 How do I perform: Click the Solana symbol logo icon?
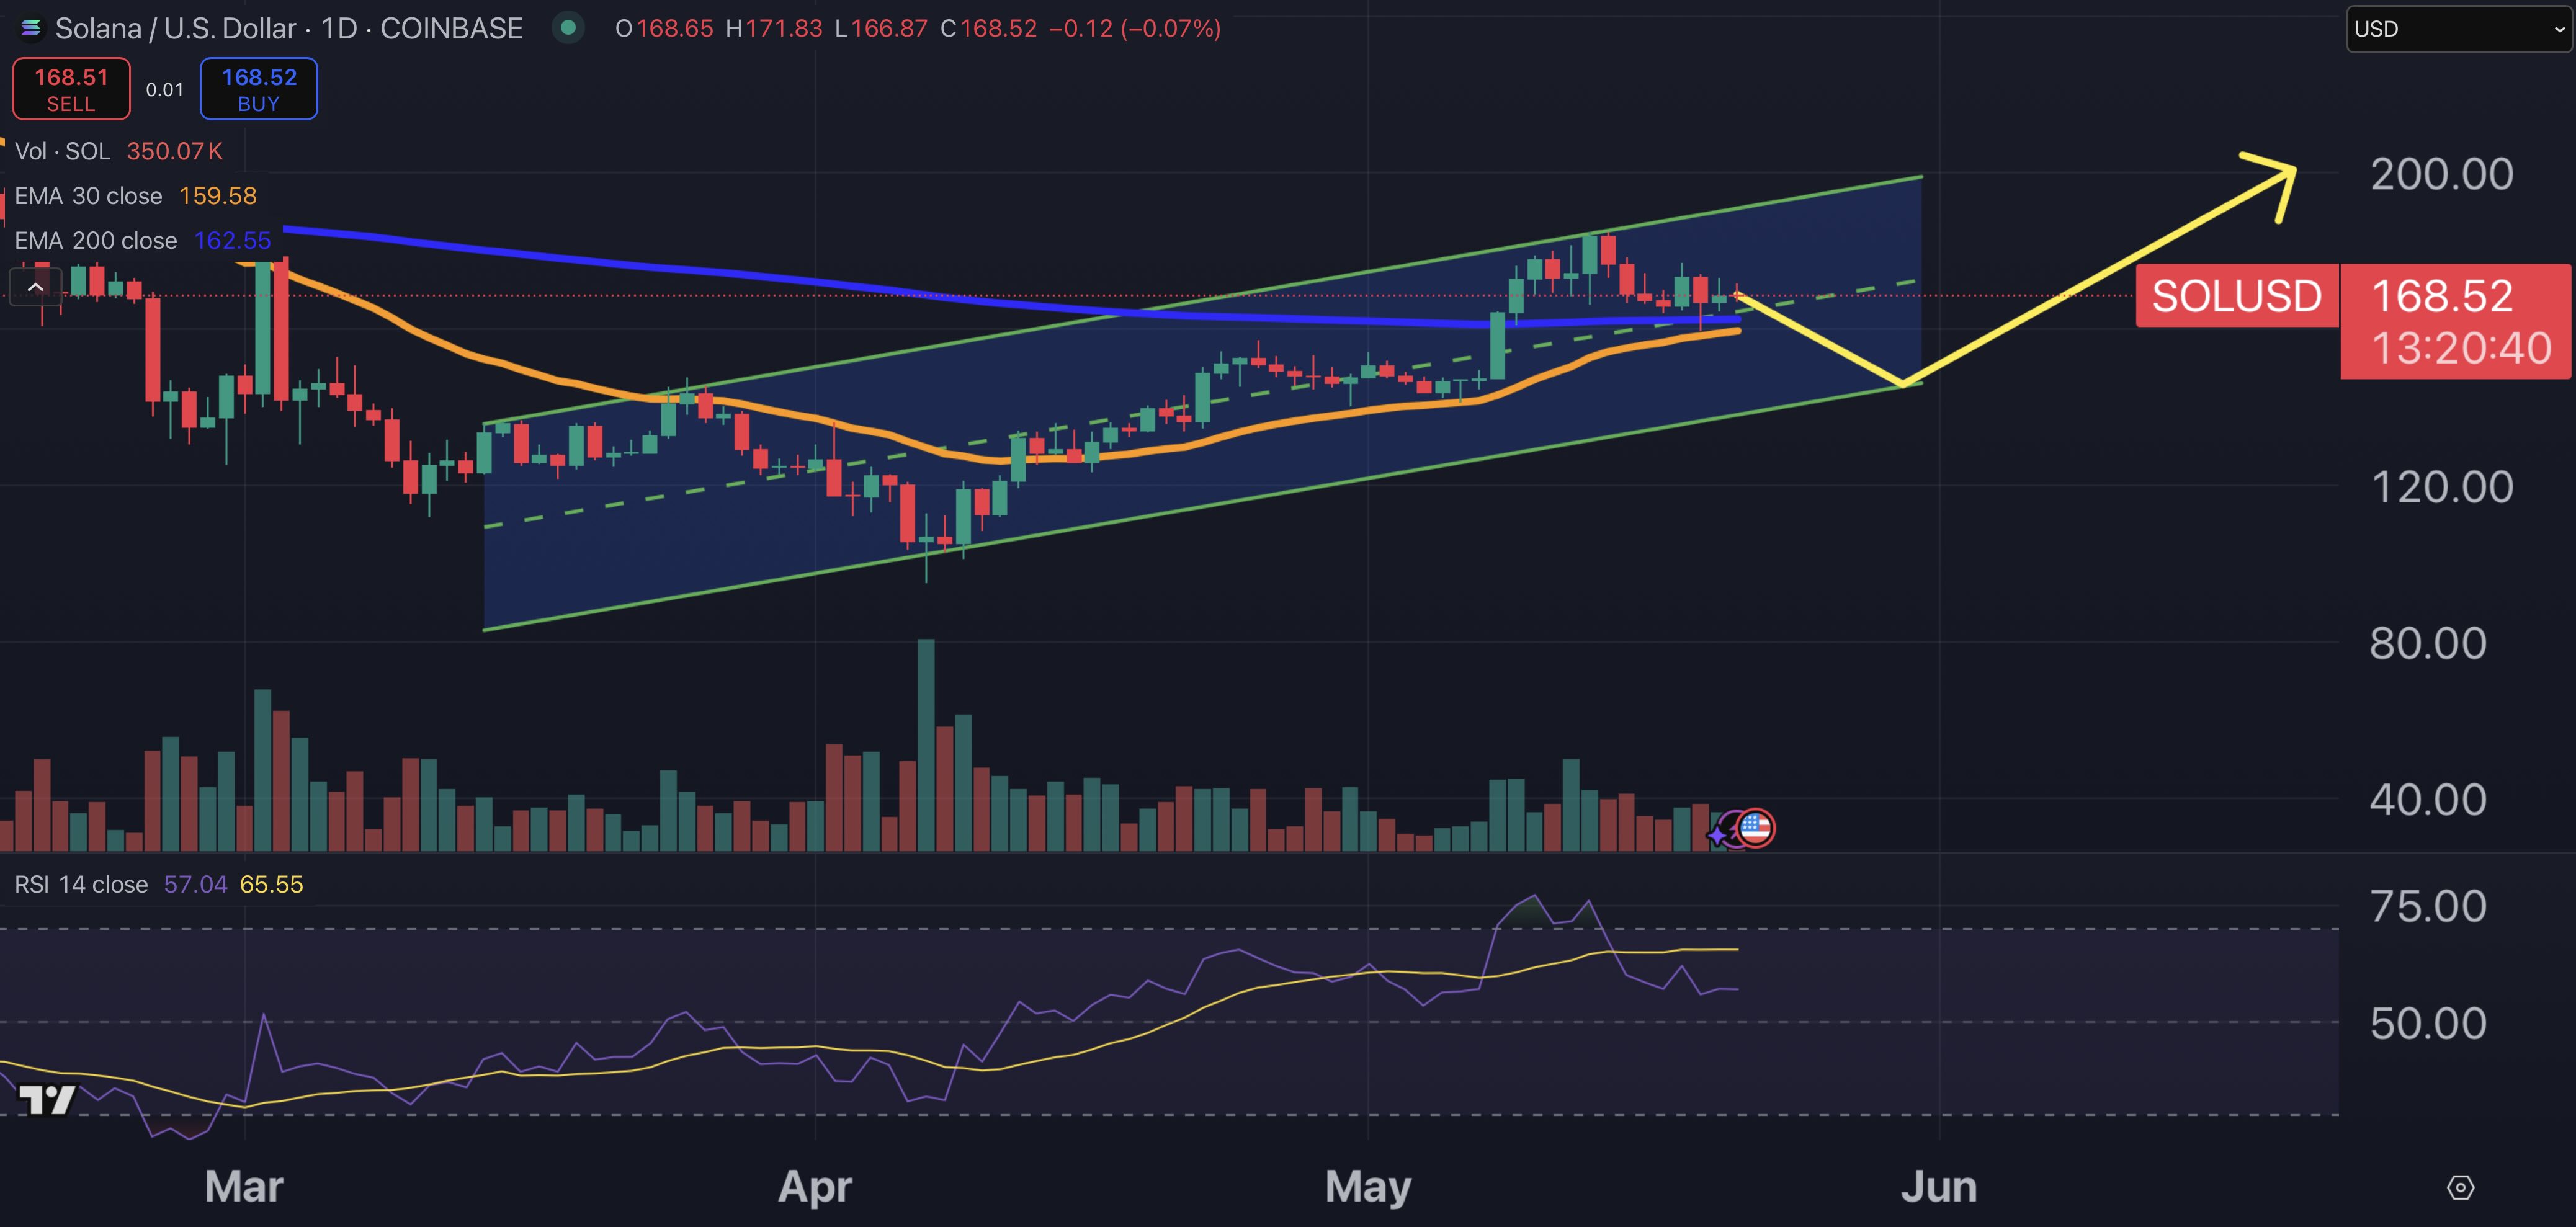point(31,28)
